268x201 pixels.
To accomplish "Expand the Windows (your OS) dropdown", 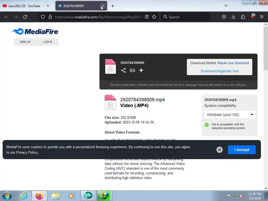I will pos(230,115).
